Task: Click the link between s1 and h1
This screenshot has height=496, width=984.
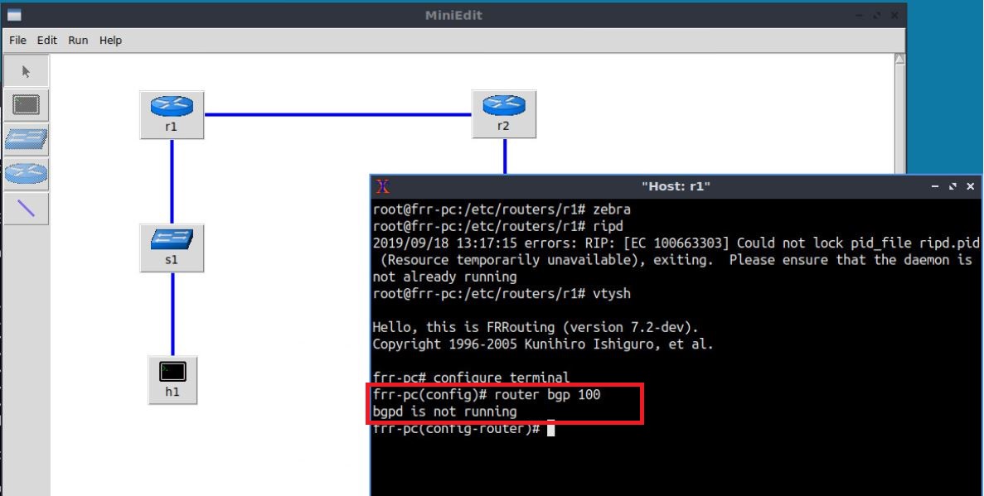Action: 172,315
